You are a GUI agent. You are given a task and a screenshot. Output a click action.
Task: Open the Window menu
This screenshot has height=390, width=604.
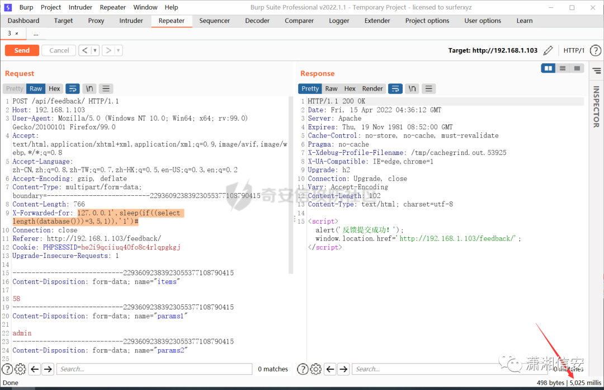145,7
